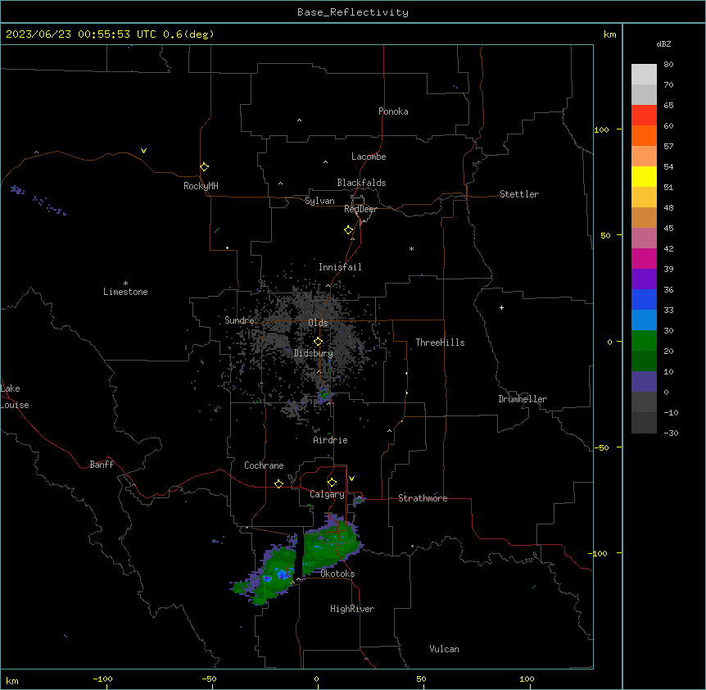Pick the lightest gray swatch at legend top
The width and height of the screenshot is (706, 690).
(644, 75)
